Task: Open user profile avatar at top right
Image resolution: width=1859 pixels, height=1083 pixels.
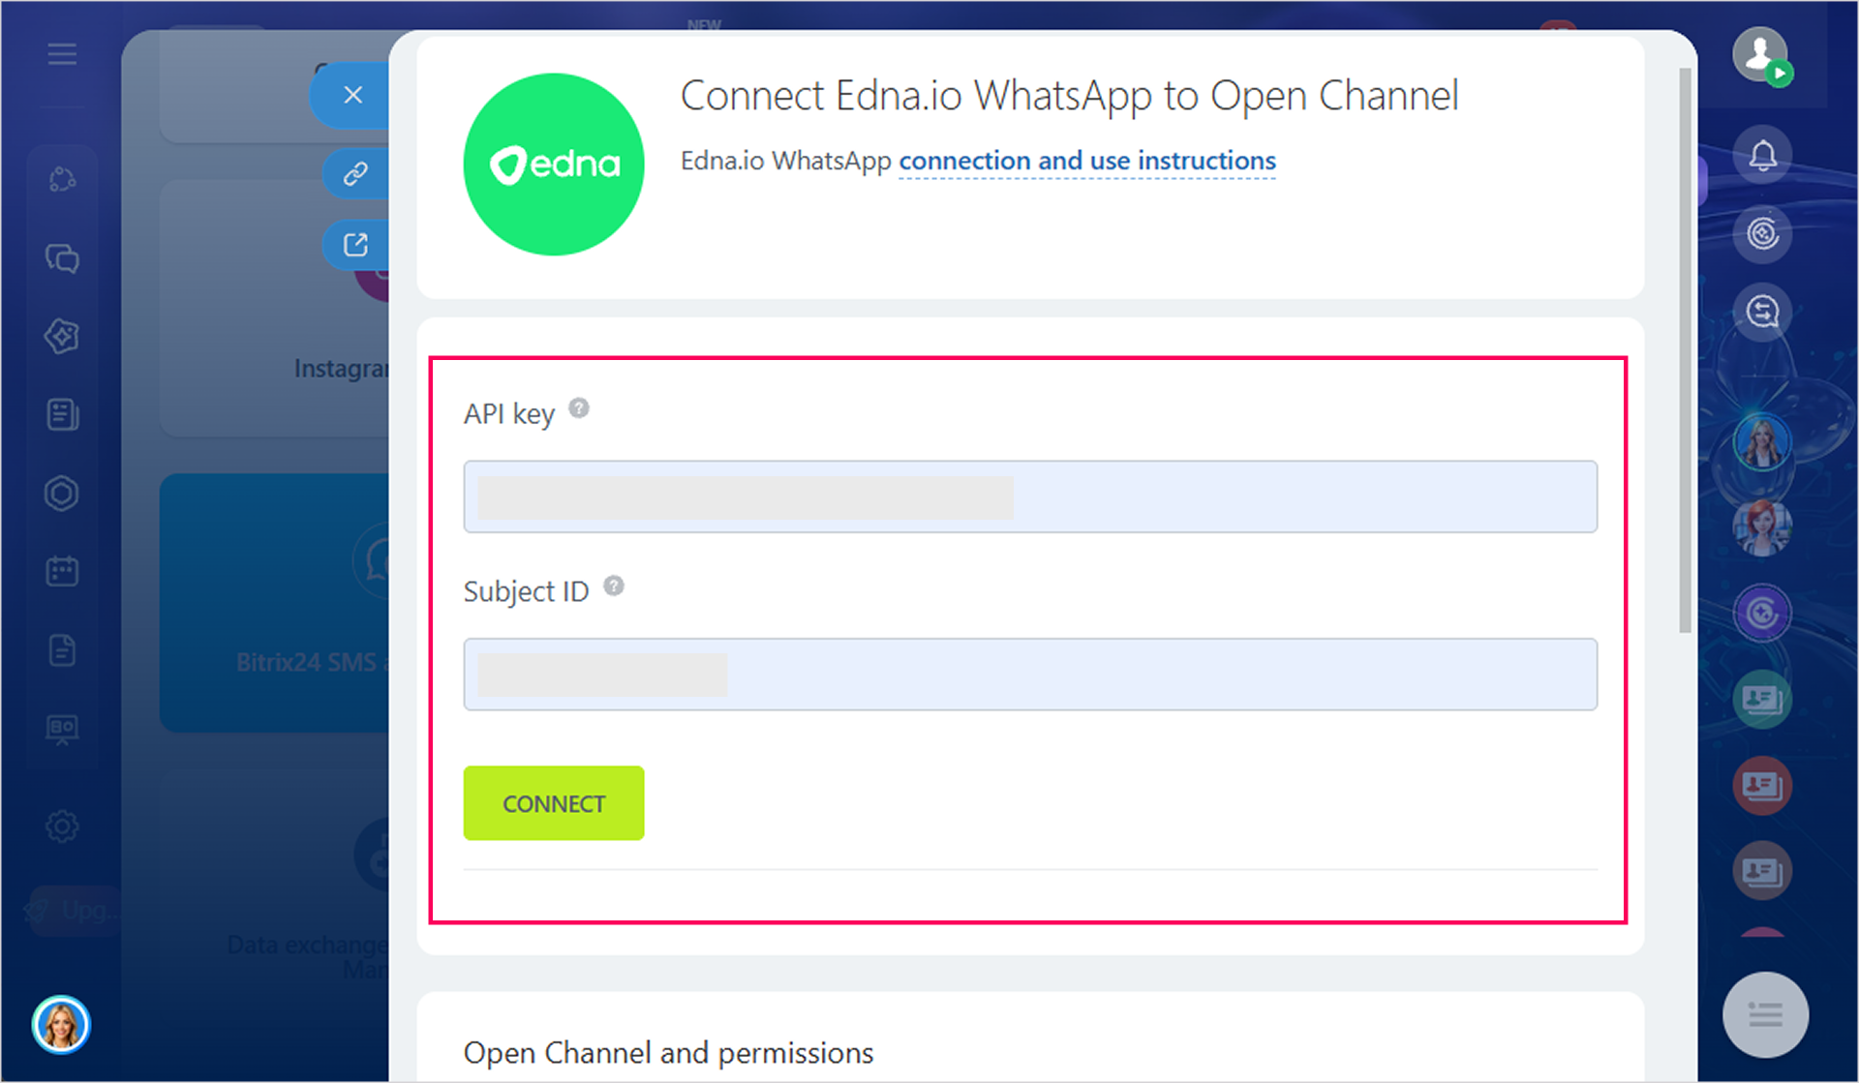Action: pos(1760,54)
